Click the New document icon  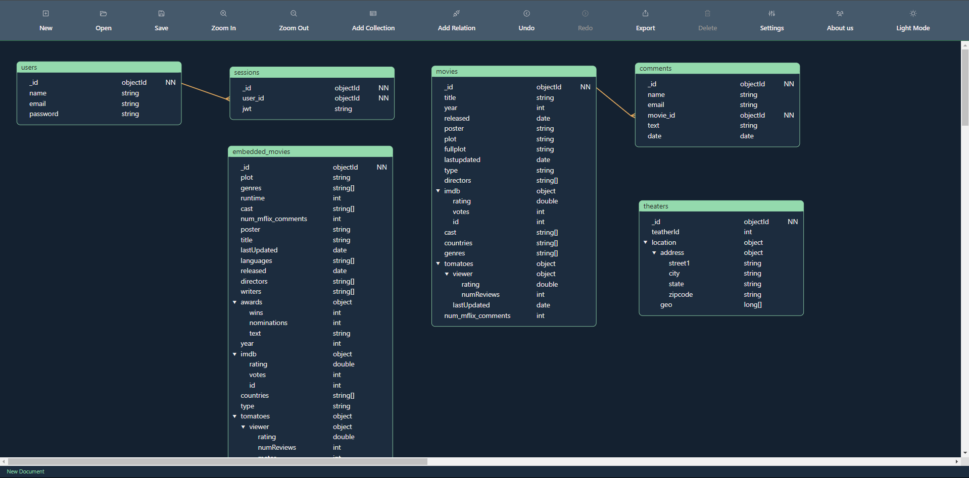point(45,14)
